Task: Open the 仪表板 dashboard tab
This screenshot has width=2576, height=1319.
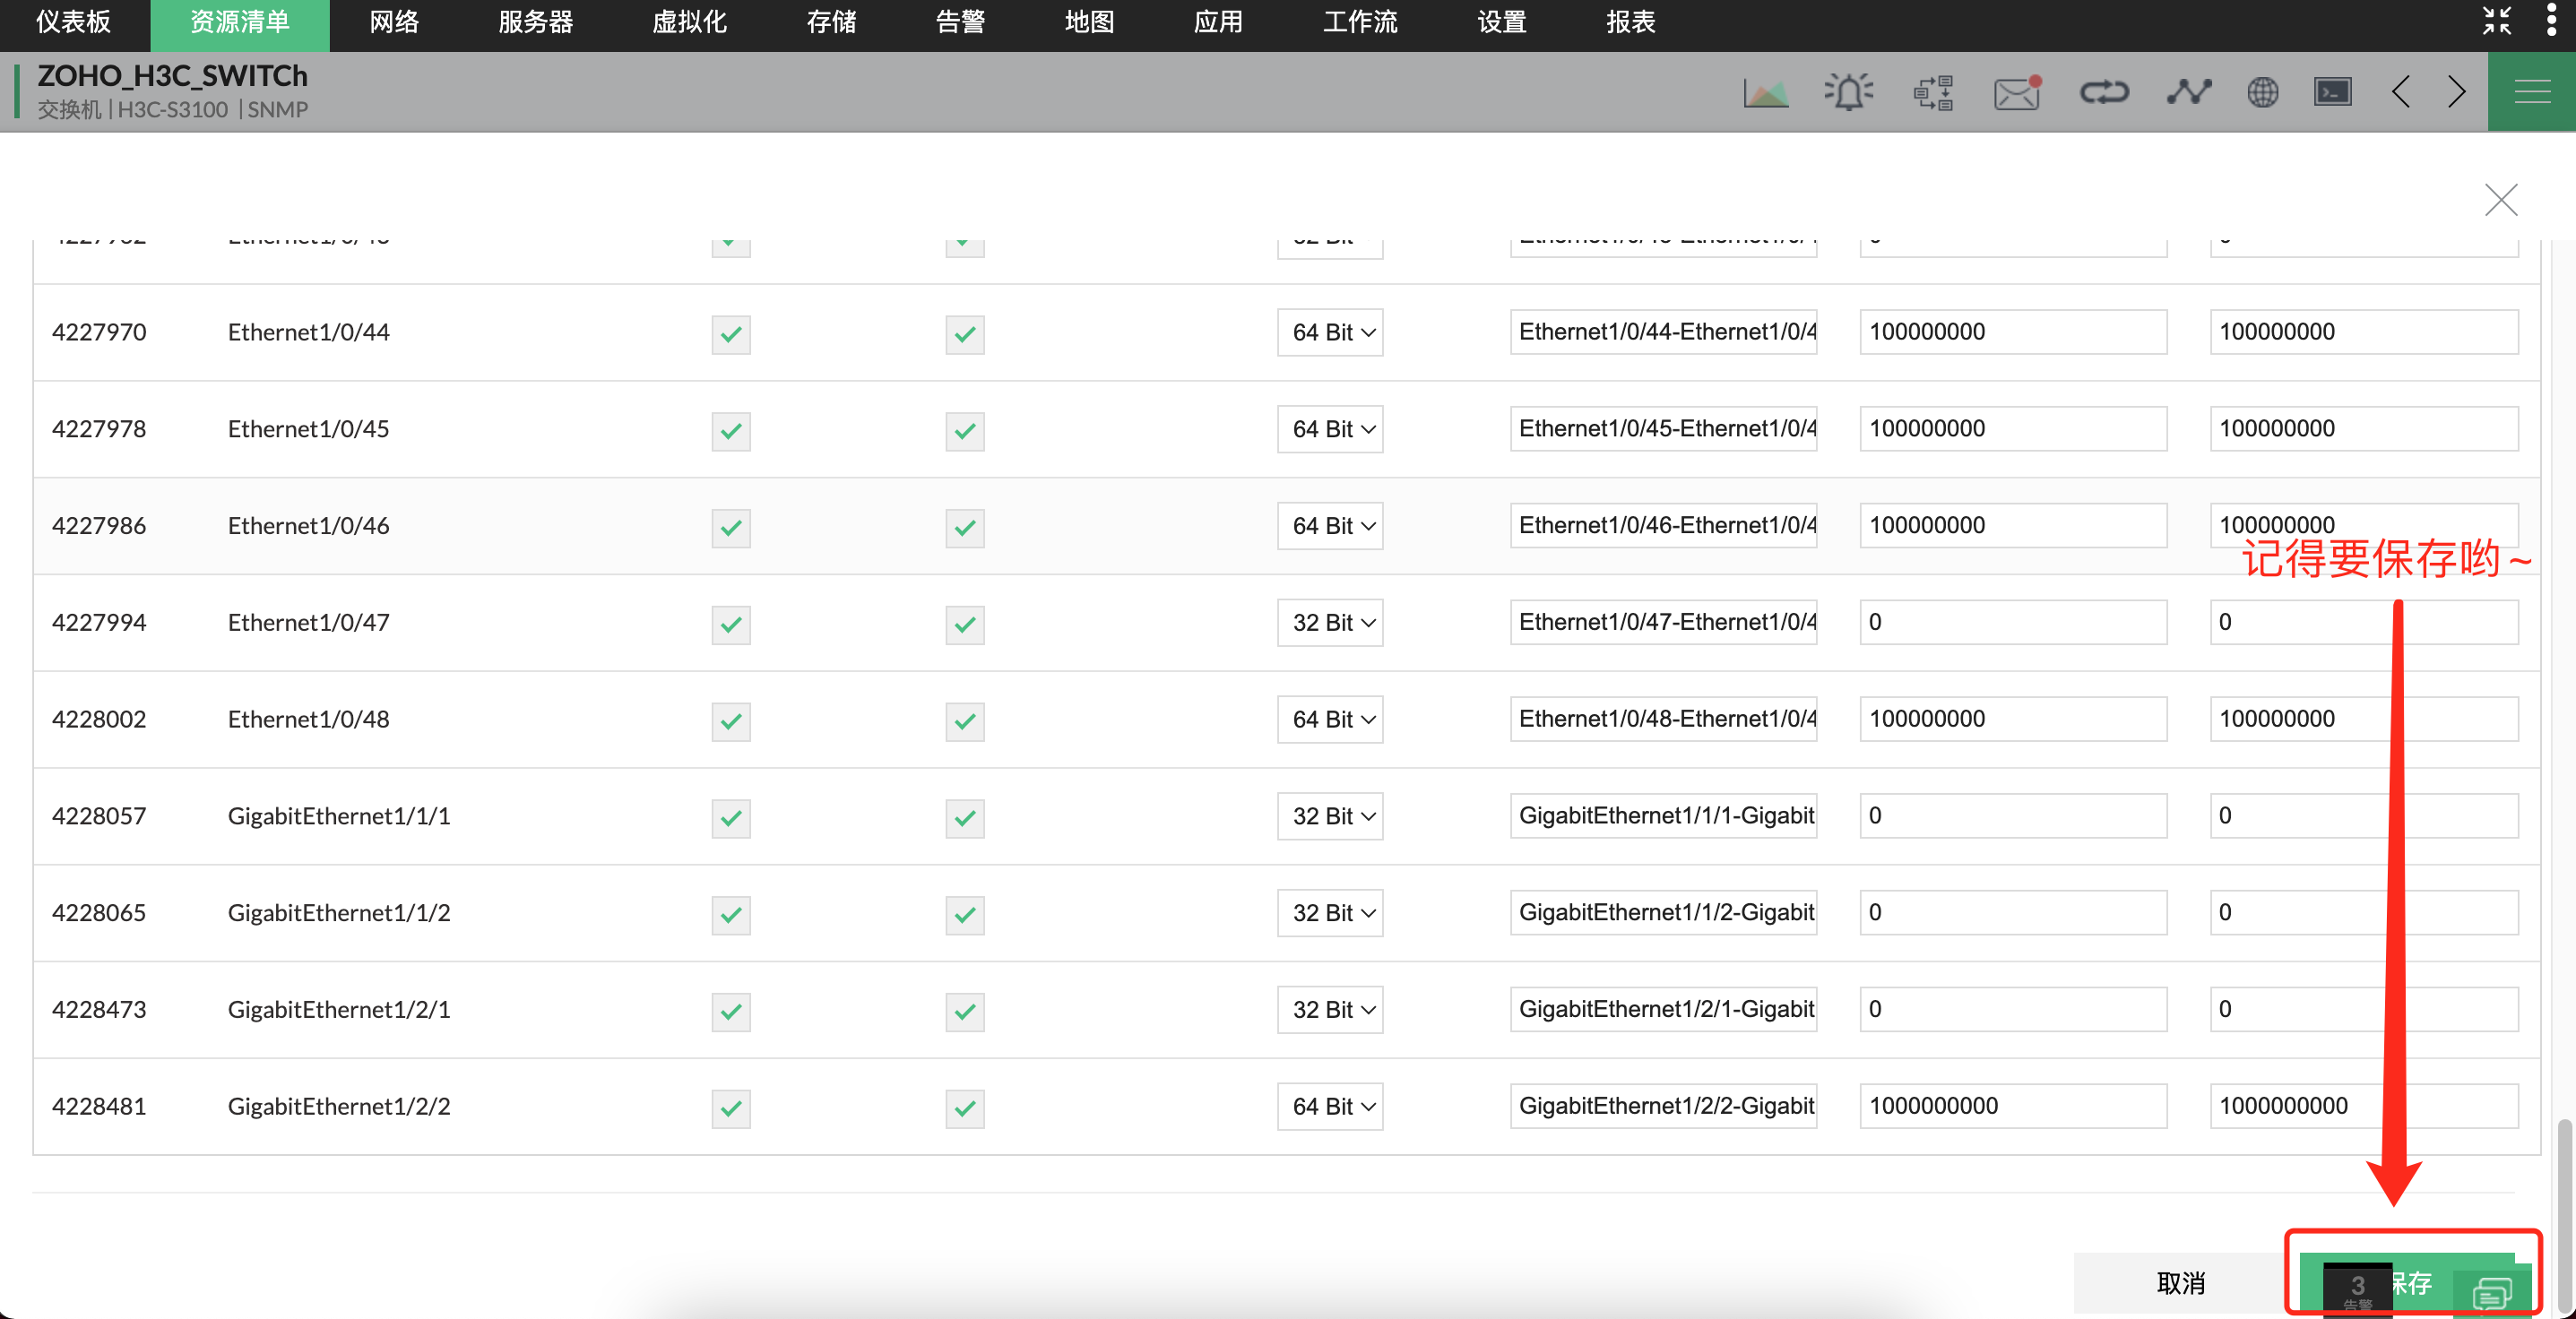Action: coord(74,22)
